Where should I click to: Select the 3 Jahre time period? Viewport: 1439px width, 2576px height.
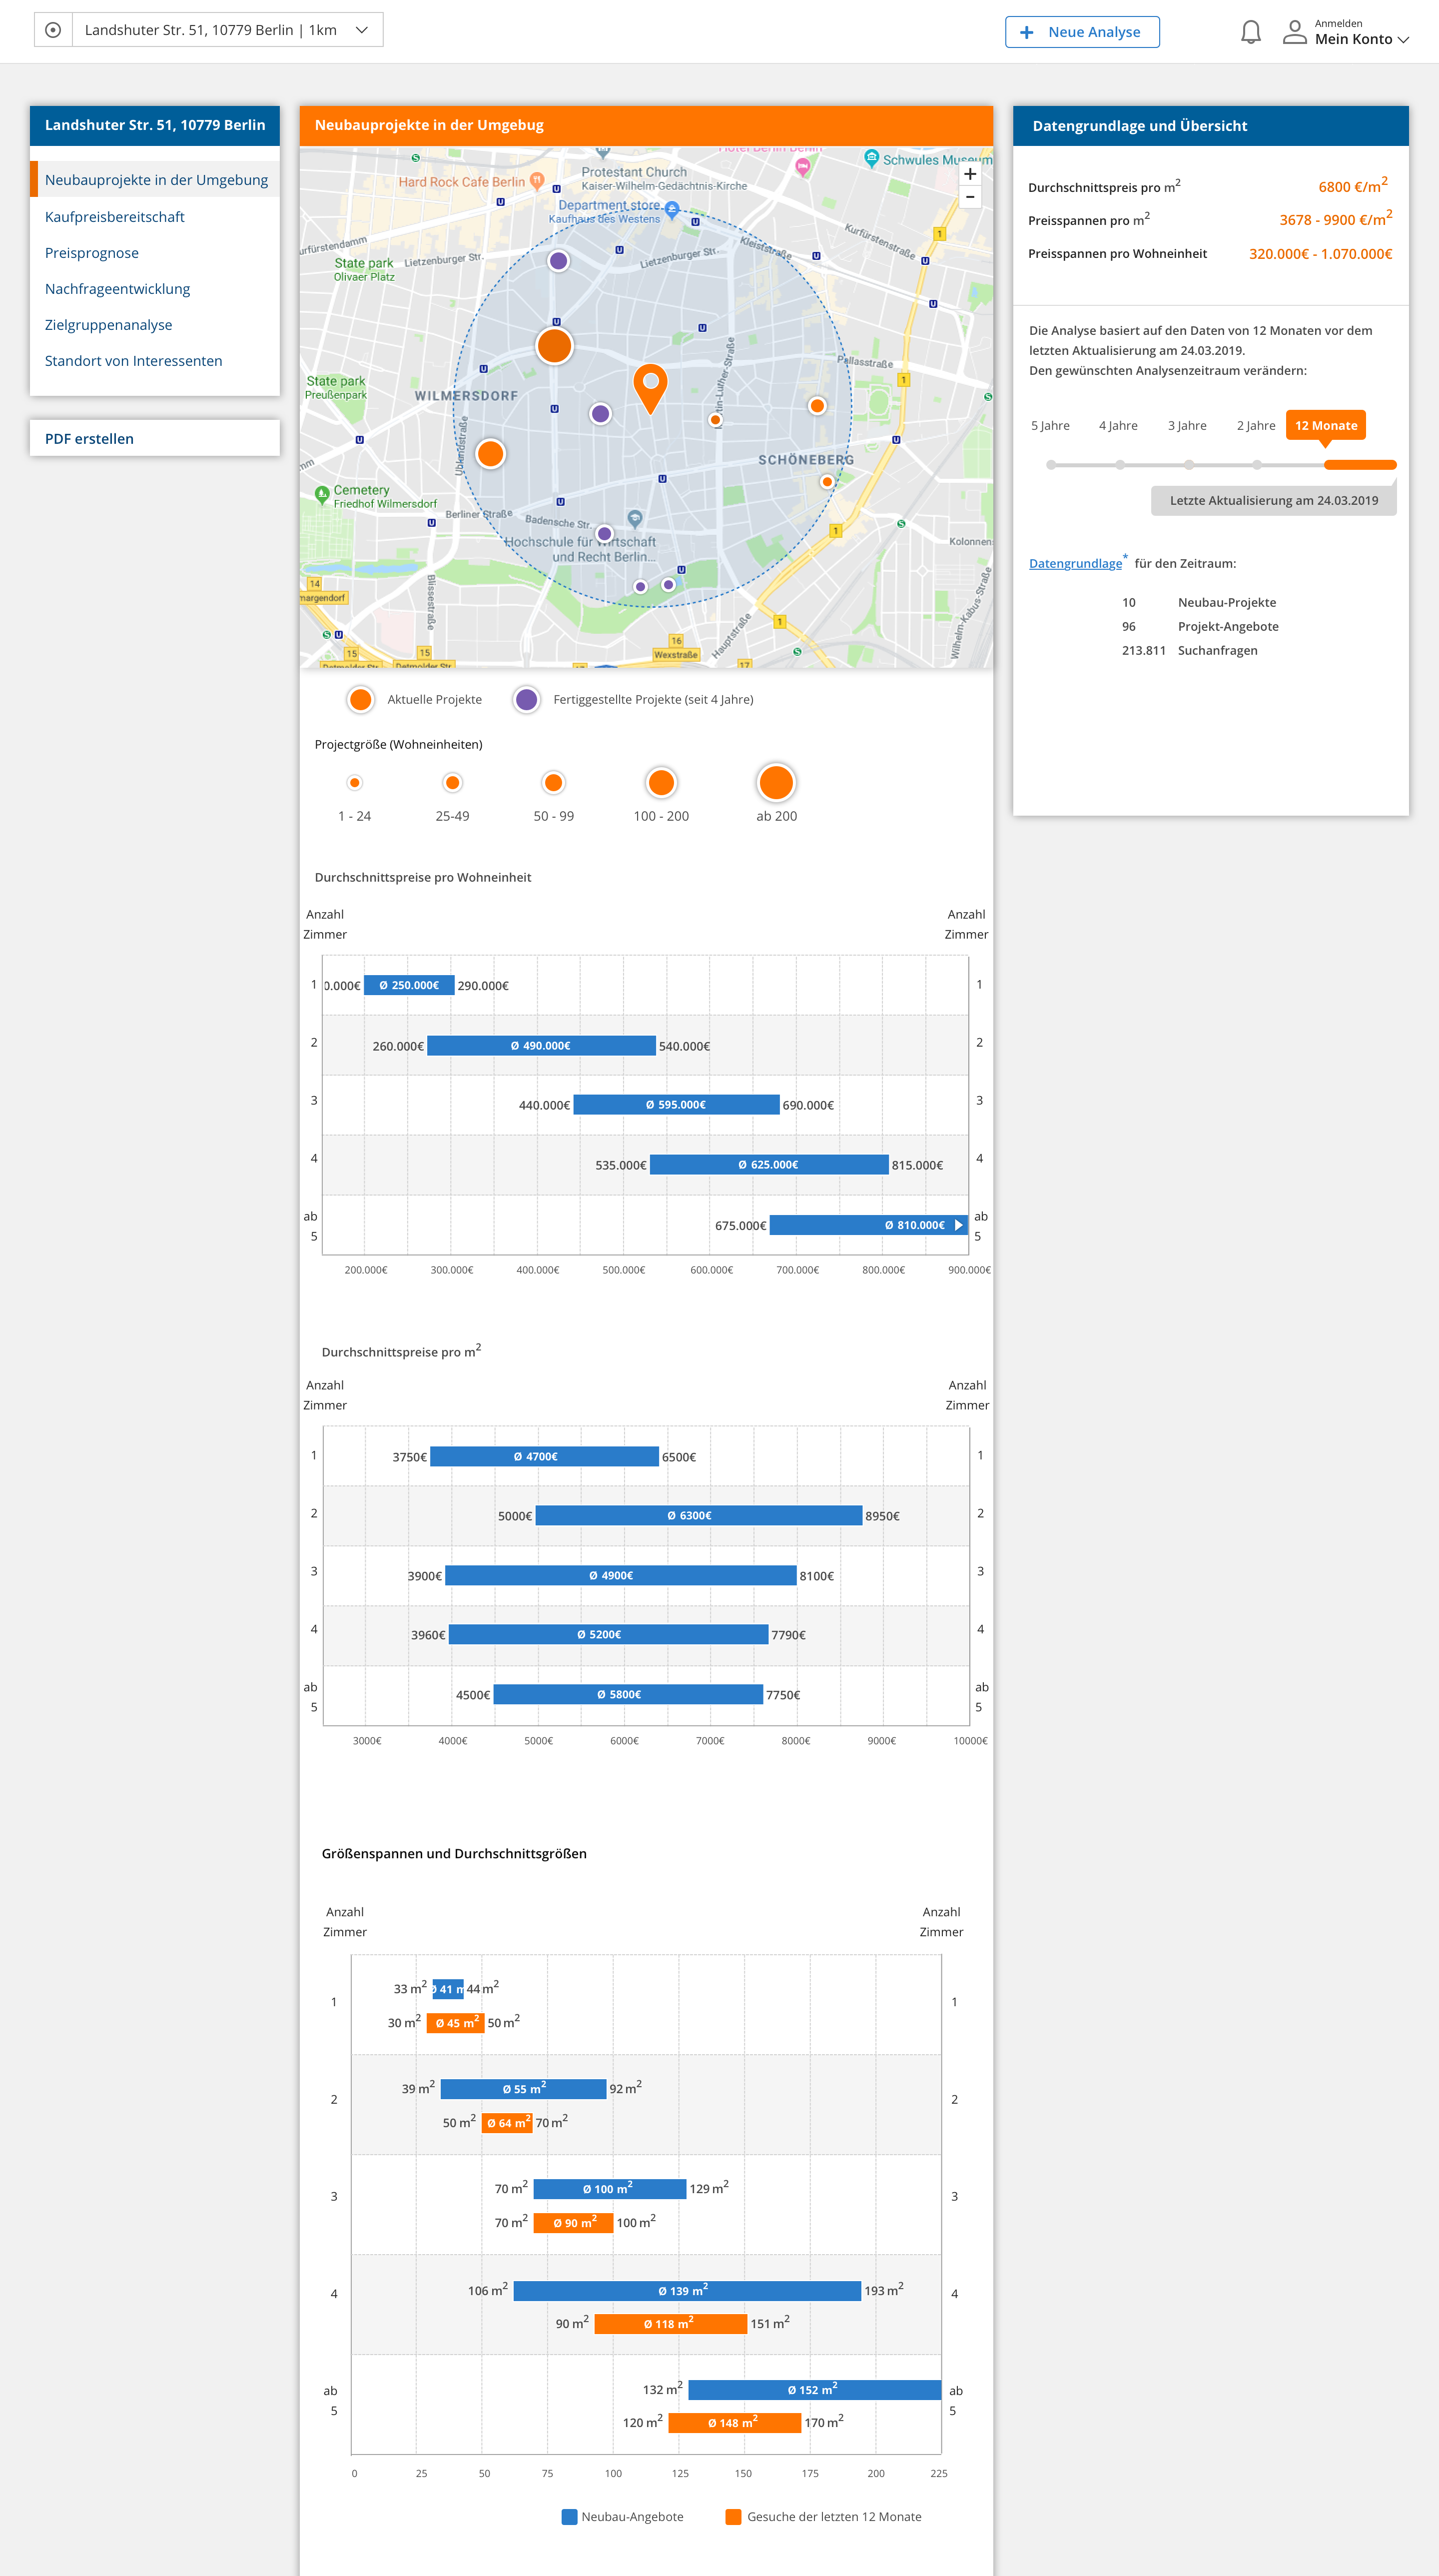click(x=1187, y=425)
